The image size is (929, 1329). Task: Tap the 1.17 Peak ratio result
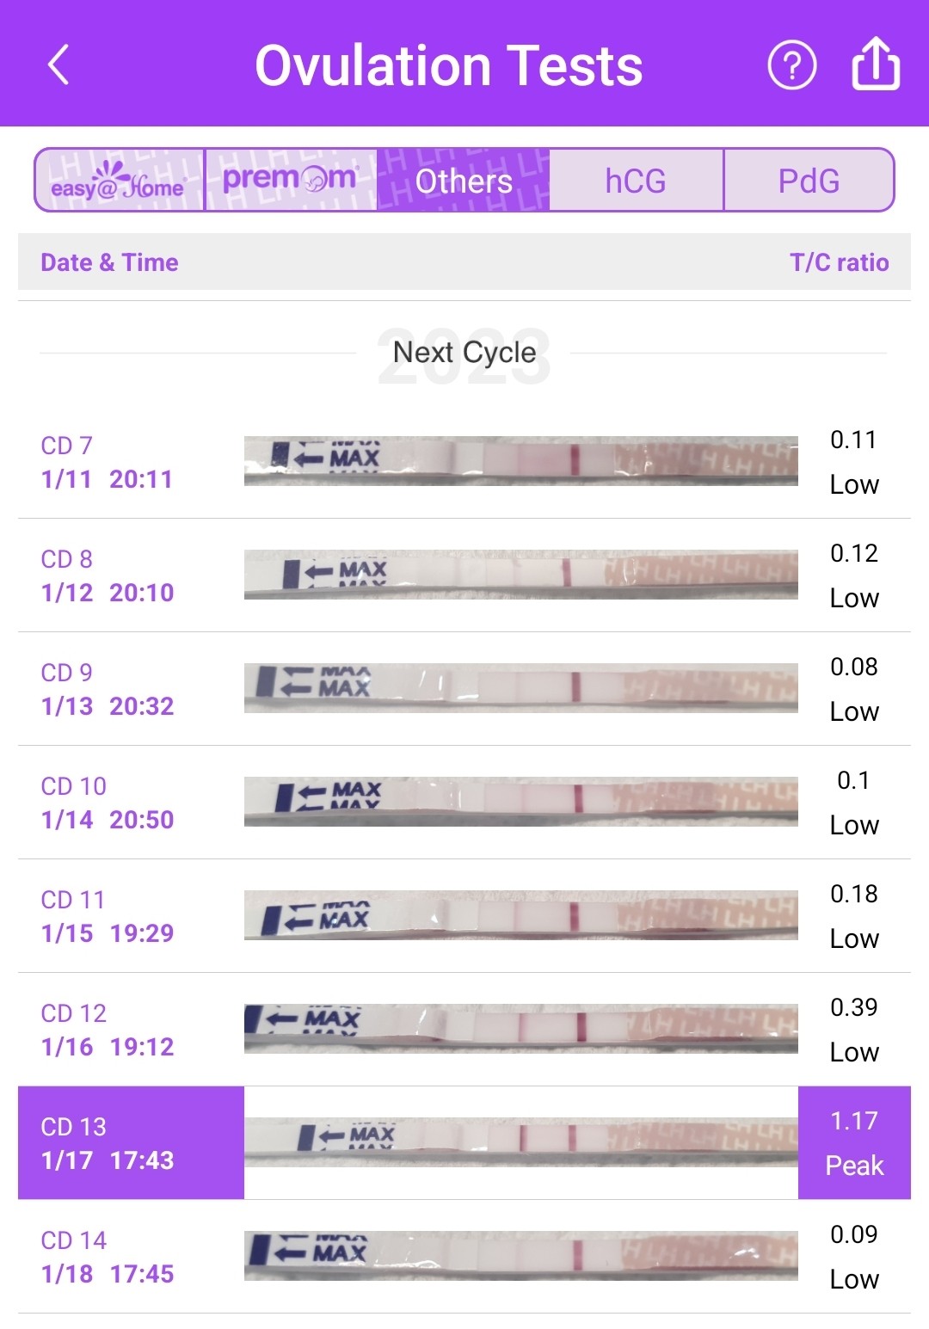pyautogui.click(x=854, y=1142)
